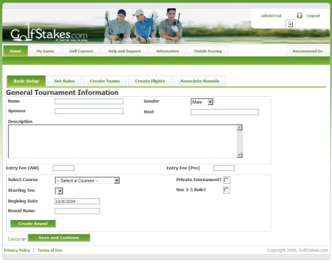The width and height of the screenshot is (332, 264).
Task: Click the Save and Continue button
Action: coord(59,237)
